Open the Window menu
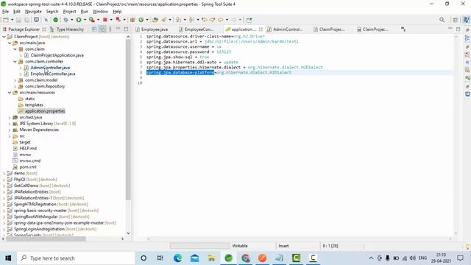Image resolution: width=471 pixels, height=265 pixels. coord(100,12)
